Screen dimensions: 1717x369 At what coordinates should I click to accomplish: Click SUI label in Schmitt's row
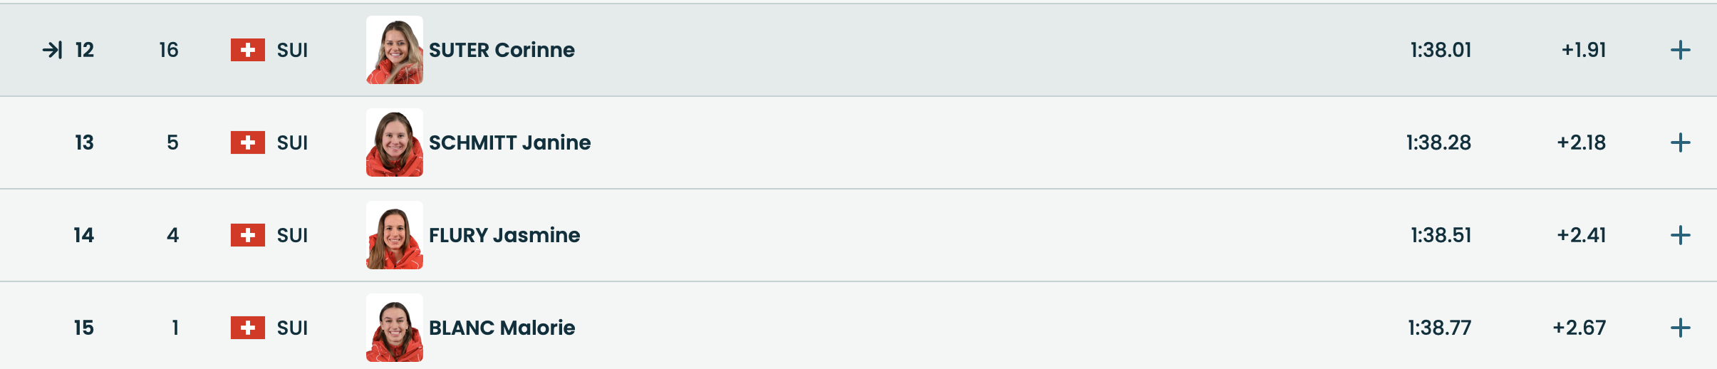(292, 142)
